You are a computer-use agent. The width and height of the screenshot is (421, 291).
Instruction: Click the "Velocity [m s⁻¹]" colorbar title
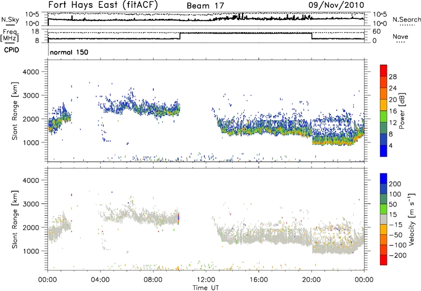[x=411, y=219]
